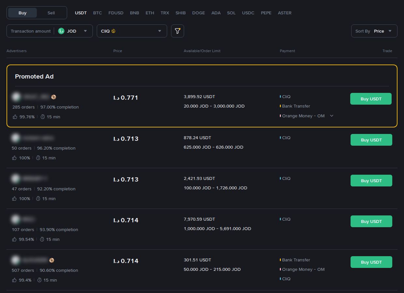The image size is (404, 293).
Task: Click the thumbs-up icon next to 99.76%
Action: 15,117
